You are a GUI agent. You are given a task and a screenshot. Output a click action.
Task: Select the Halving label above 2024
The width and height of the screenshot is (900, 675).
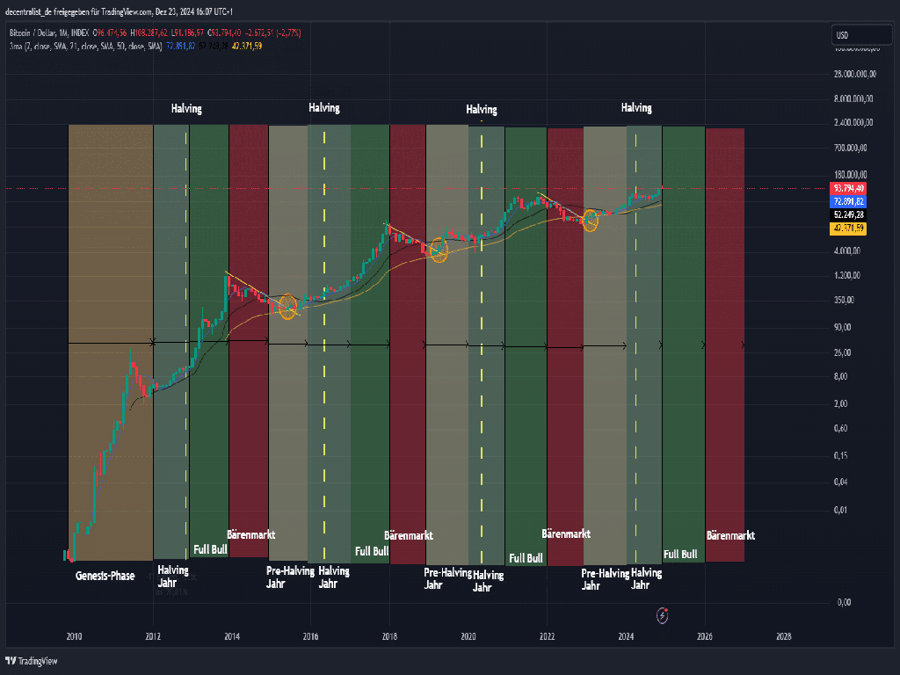tap(636, 108)
